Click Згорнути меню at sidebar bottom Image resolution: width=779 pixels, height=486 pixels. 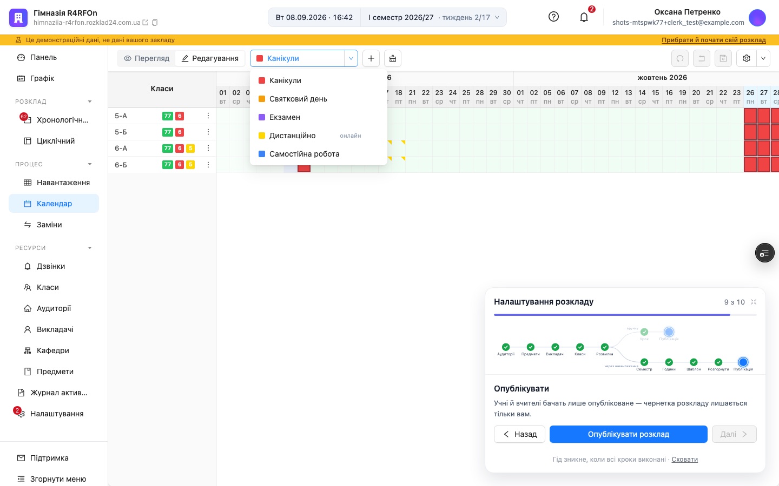click(54, 479)
